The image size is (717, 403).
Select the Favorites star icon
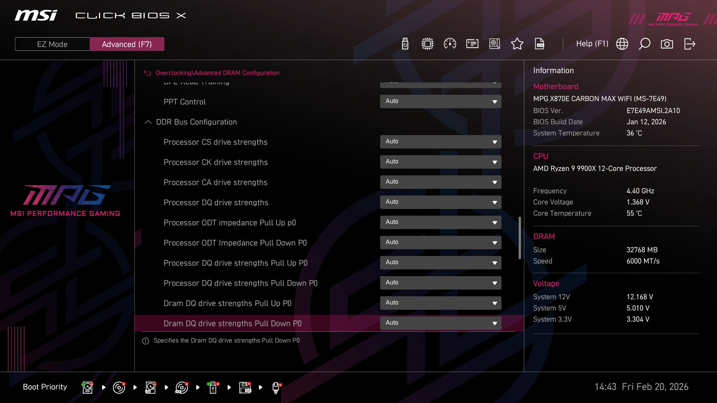(517, 44)
